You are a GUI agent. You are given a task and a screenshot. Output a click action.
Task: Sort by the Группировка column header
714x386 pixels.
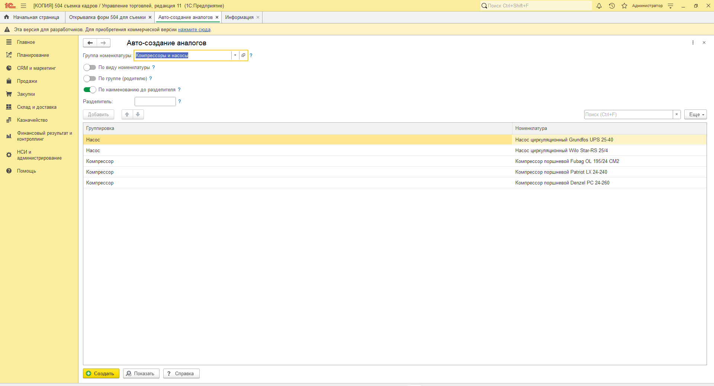297,128
